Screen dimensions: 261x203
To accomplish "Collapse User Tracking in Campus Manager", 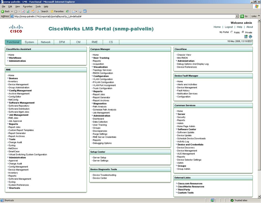I will pos(92,58).
